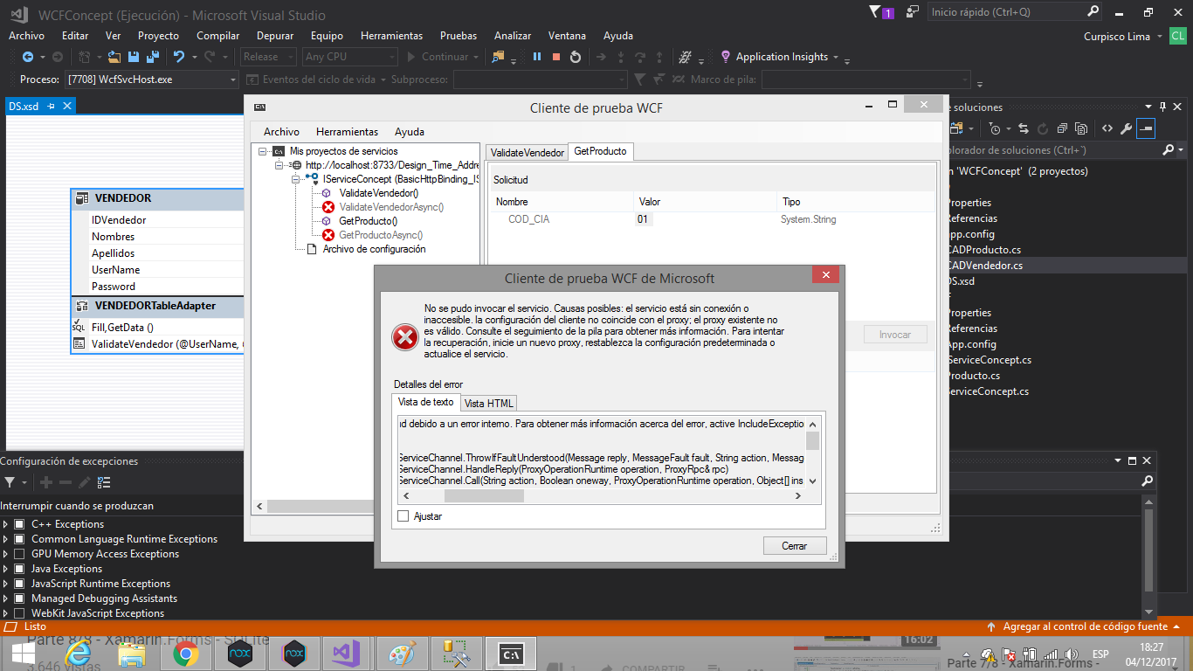This screenshot has width=1193, height=671.
Task: Open the Release configuration dropdown
Action: [267, 57]
